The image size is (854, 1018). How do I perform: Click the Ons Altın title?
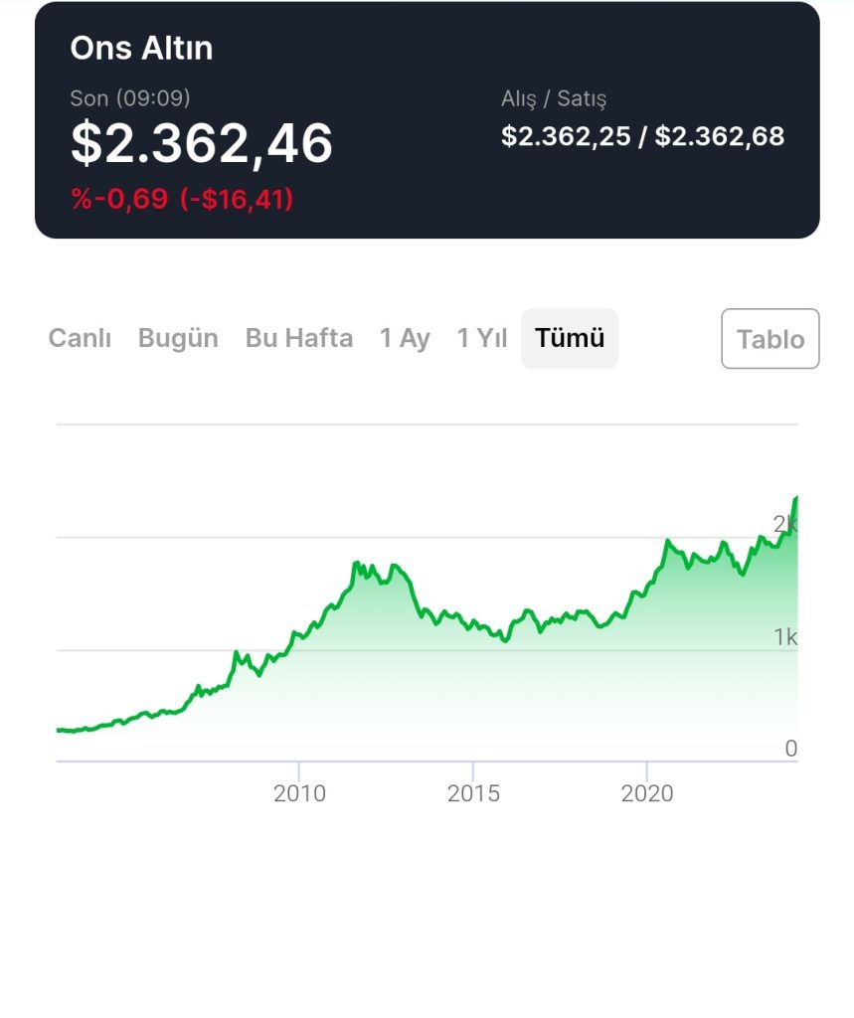coord(141,48)
